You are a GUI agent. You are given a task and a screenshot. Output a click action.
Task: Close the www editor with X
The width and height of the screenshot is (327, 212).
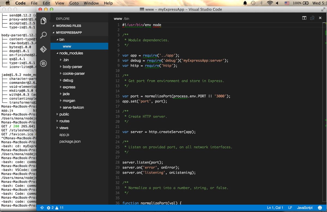coord(320,18)
